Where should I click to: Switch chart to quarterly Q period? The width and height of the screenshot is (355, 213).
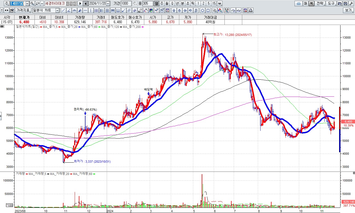click(x=172, y=4)
